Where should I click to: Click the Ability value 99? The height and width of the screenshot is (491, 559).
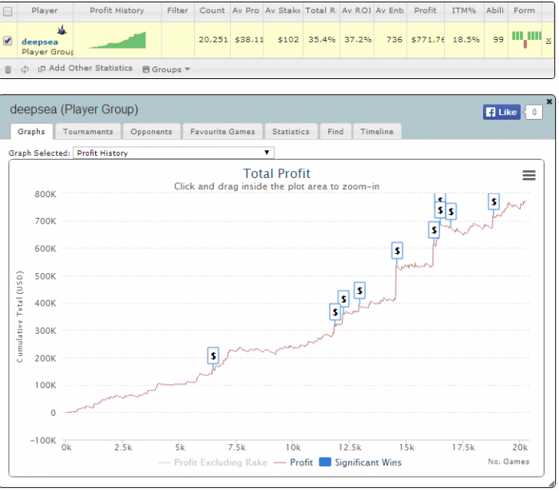click(x=498, y=40)
